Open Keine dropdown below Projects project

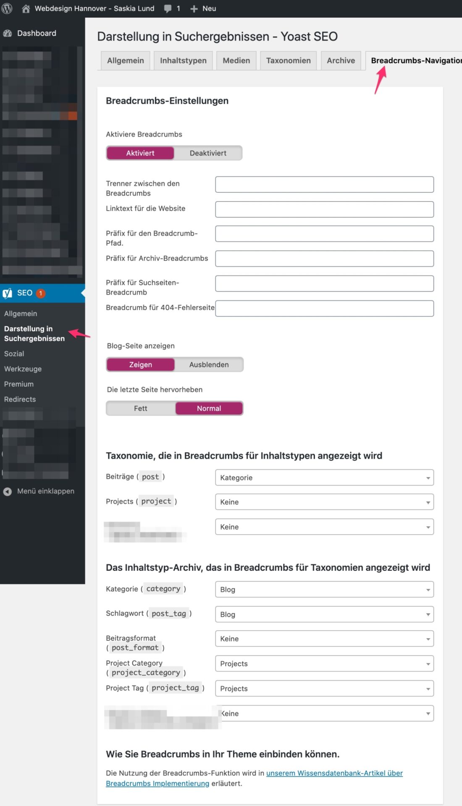tap(324, 527)
